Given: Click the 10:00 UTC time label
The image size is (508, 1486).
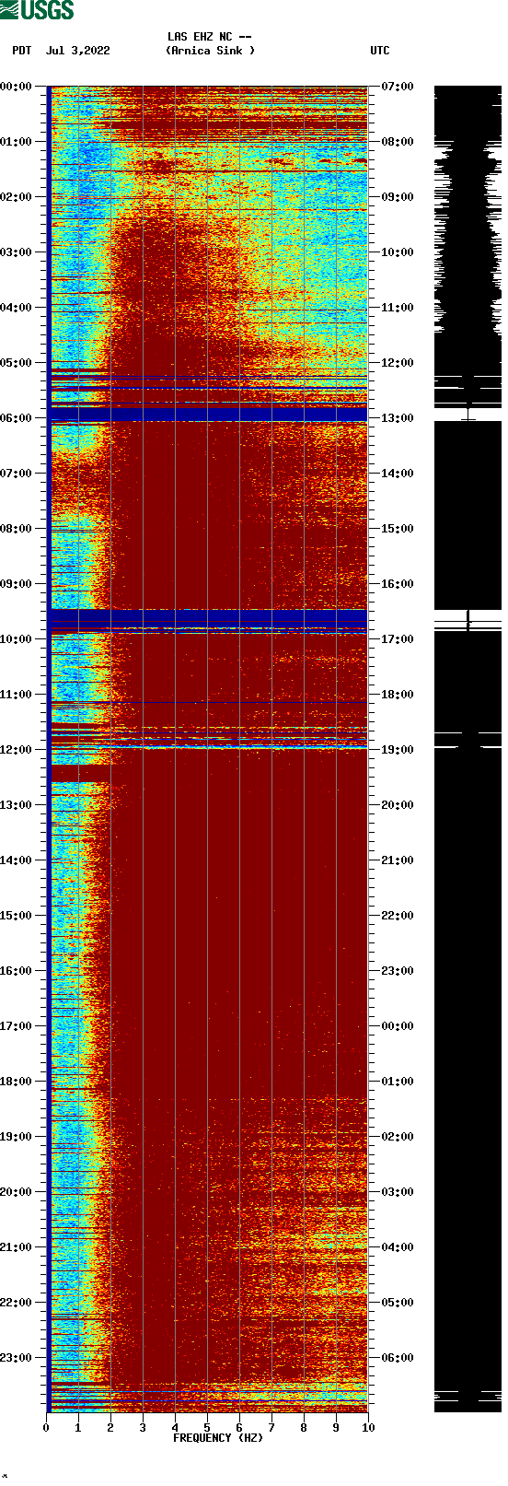Looking at the screenshot, I should 398,252.
